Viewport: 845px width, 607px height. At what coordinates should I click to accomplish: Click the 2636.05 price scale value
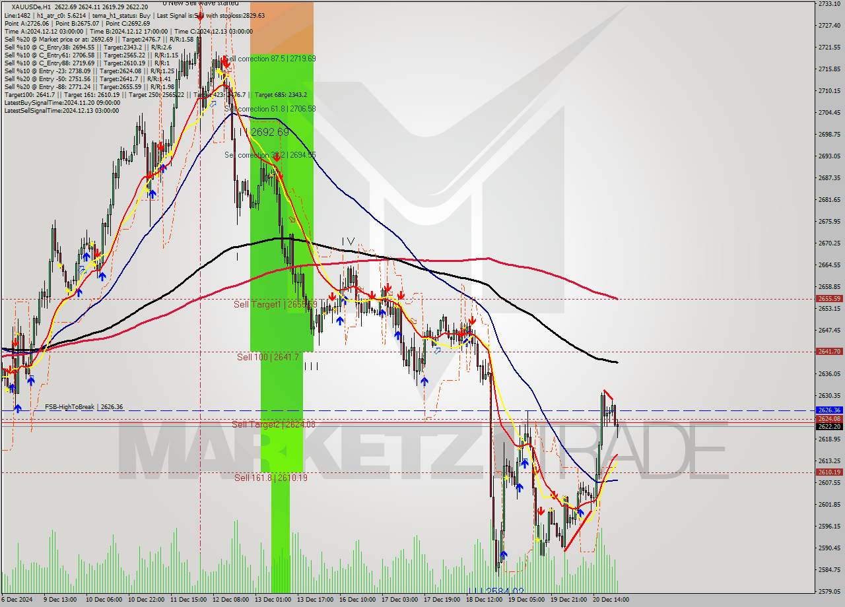tap(829, 374)
